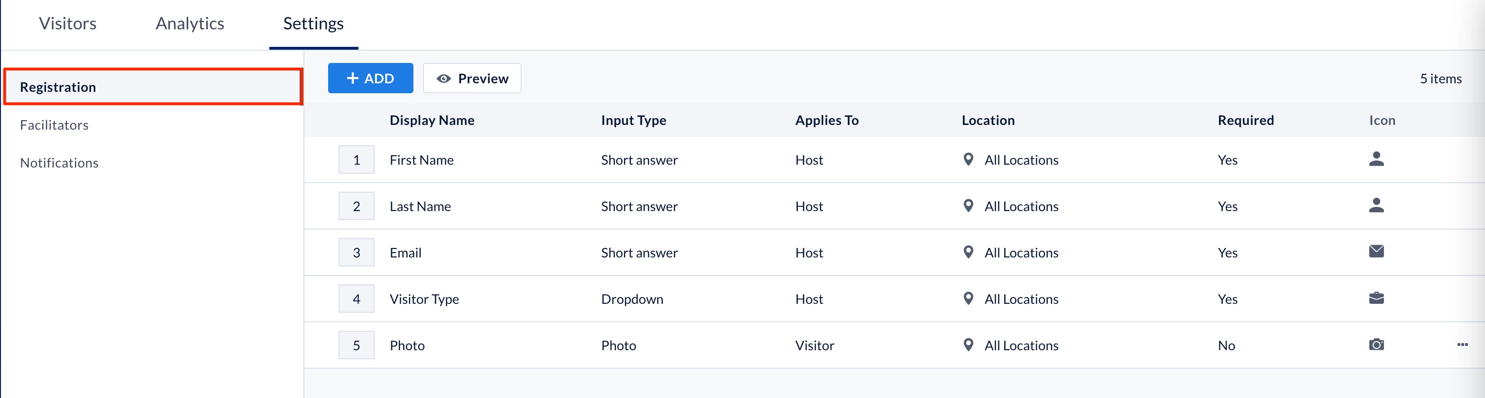Screen dimensions: 1485x398
Task: Click order number box 4
Action: pyautogui.click(x=356, y=299)
